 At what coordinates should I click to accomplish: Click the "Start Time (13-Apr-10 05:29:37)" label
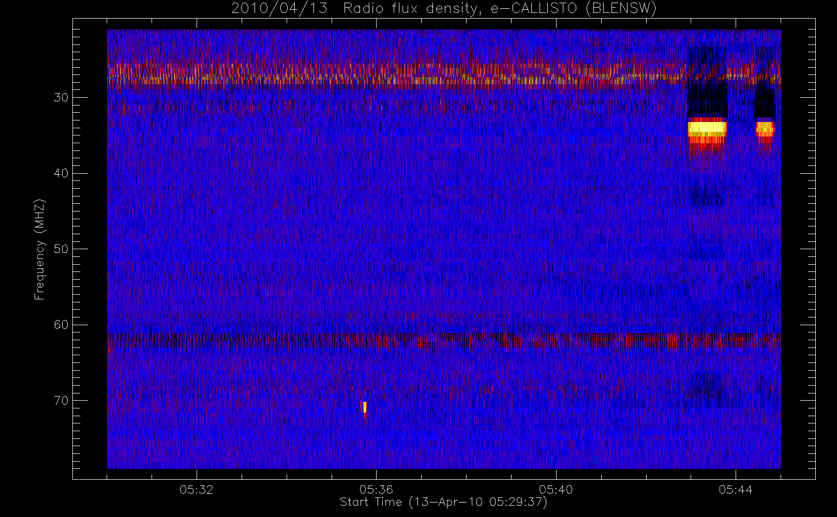[443, 502]
